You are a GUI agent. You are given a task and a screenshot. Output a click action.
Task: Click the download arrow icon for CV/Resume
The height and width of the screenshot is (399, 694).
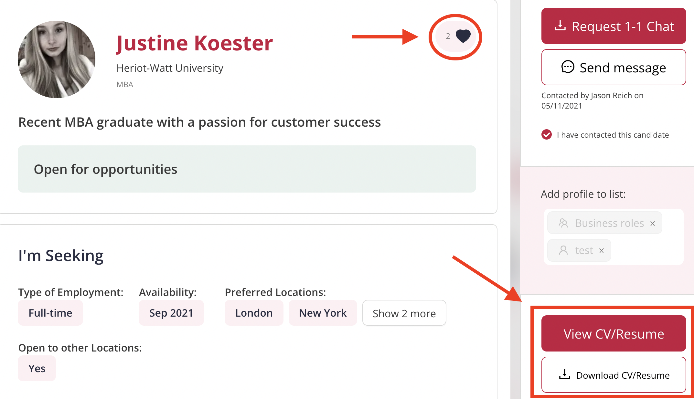pyautogui.click(x=565, y=374)
